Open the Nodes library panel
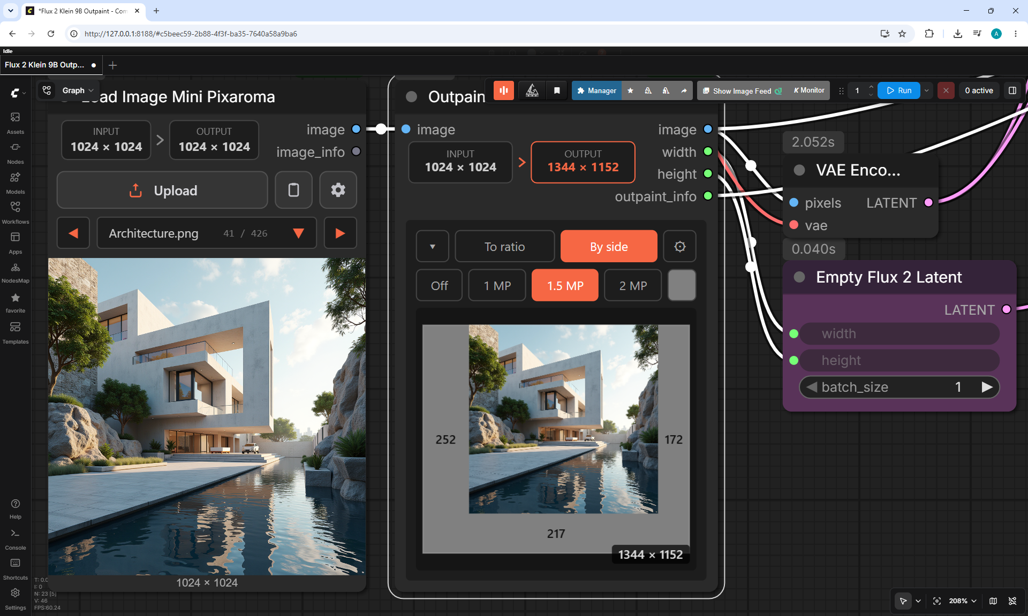 [15, 153]
